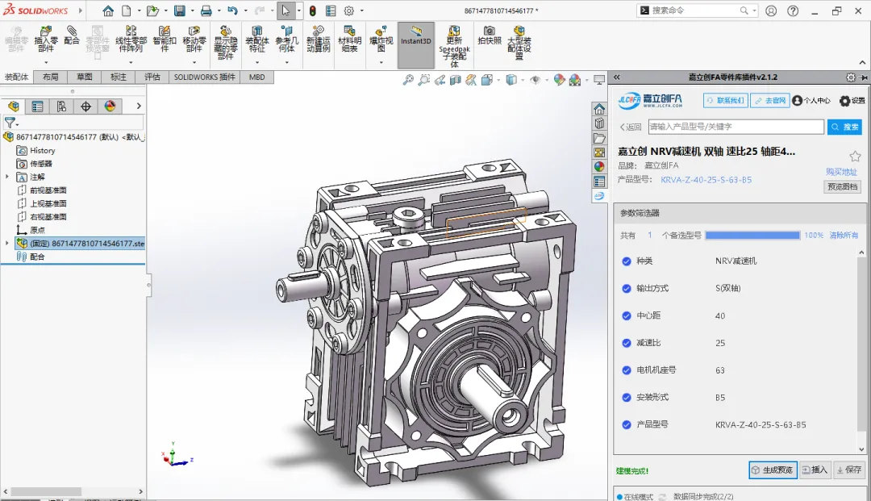Open the SOLIDWORKS 插件 tab
Image resolution: width=871 pixels, height=501 pixels.
coord(205,77)
